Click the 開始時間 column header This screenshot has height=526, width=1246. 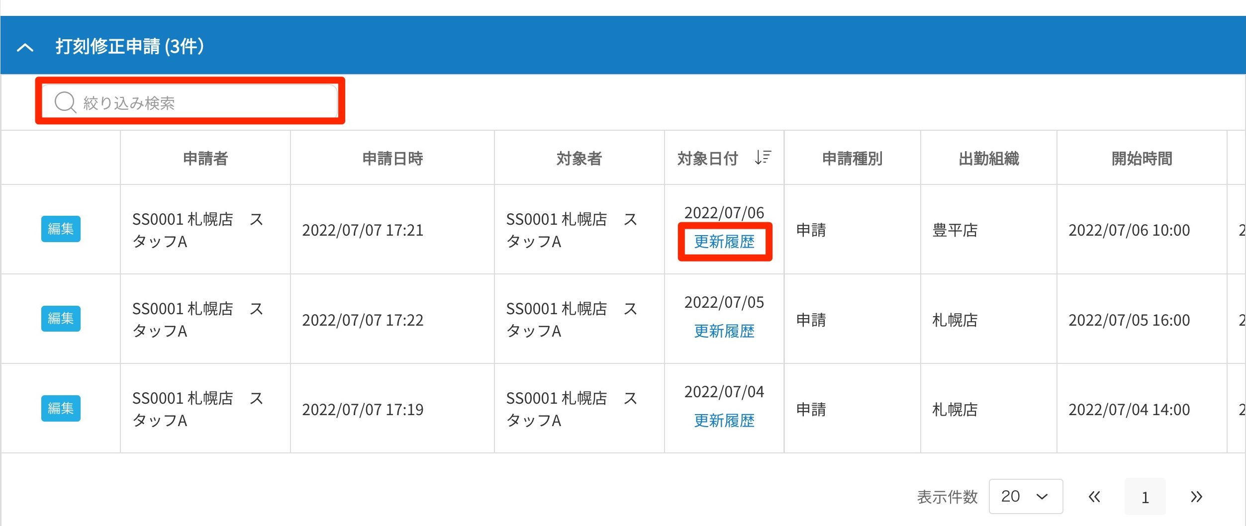point(1142,158)
